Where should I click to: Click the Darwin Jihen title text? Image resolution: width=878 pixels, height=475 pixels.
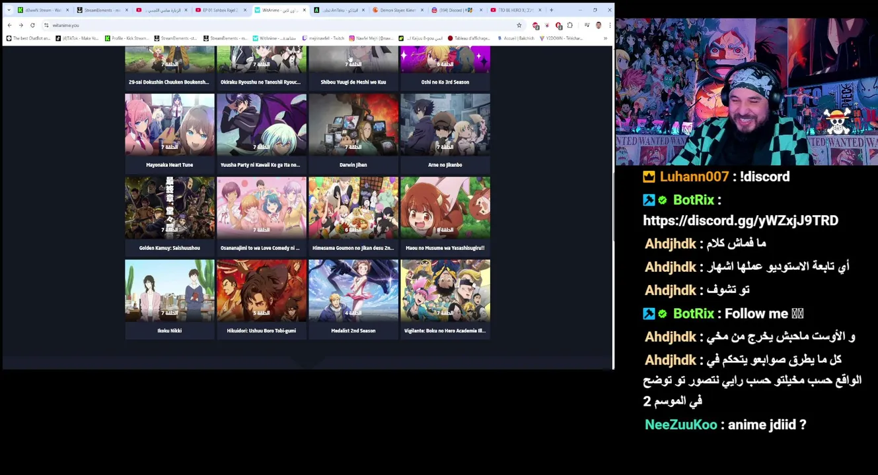point(353,165)
